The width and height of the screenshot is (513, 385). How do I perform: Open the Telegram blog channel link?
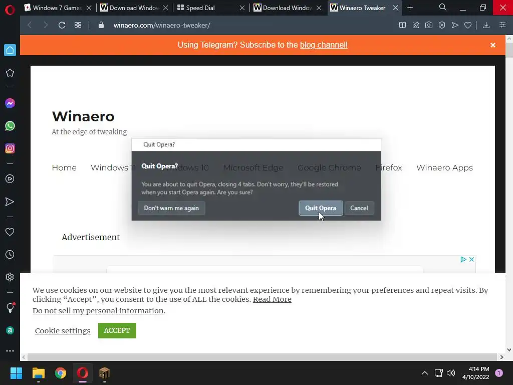[324, 45]
